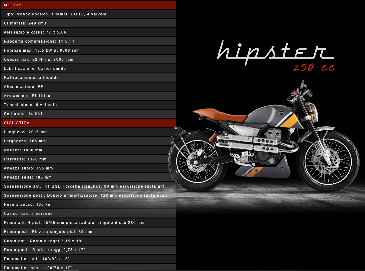Click the Freno post. specification row
The height and width of the screenshot is (271, 365).
[x=88, y=232]
